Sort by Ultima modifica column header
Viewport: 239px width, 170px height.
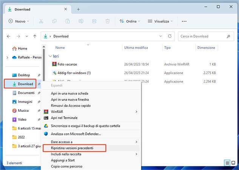coord(136,48)
